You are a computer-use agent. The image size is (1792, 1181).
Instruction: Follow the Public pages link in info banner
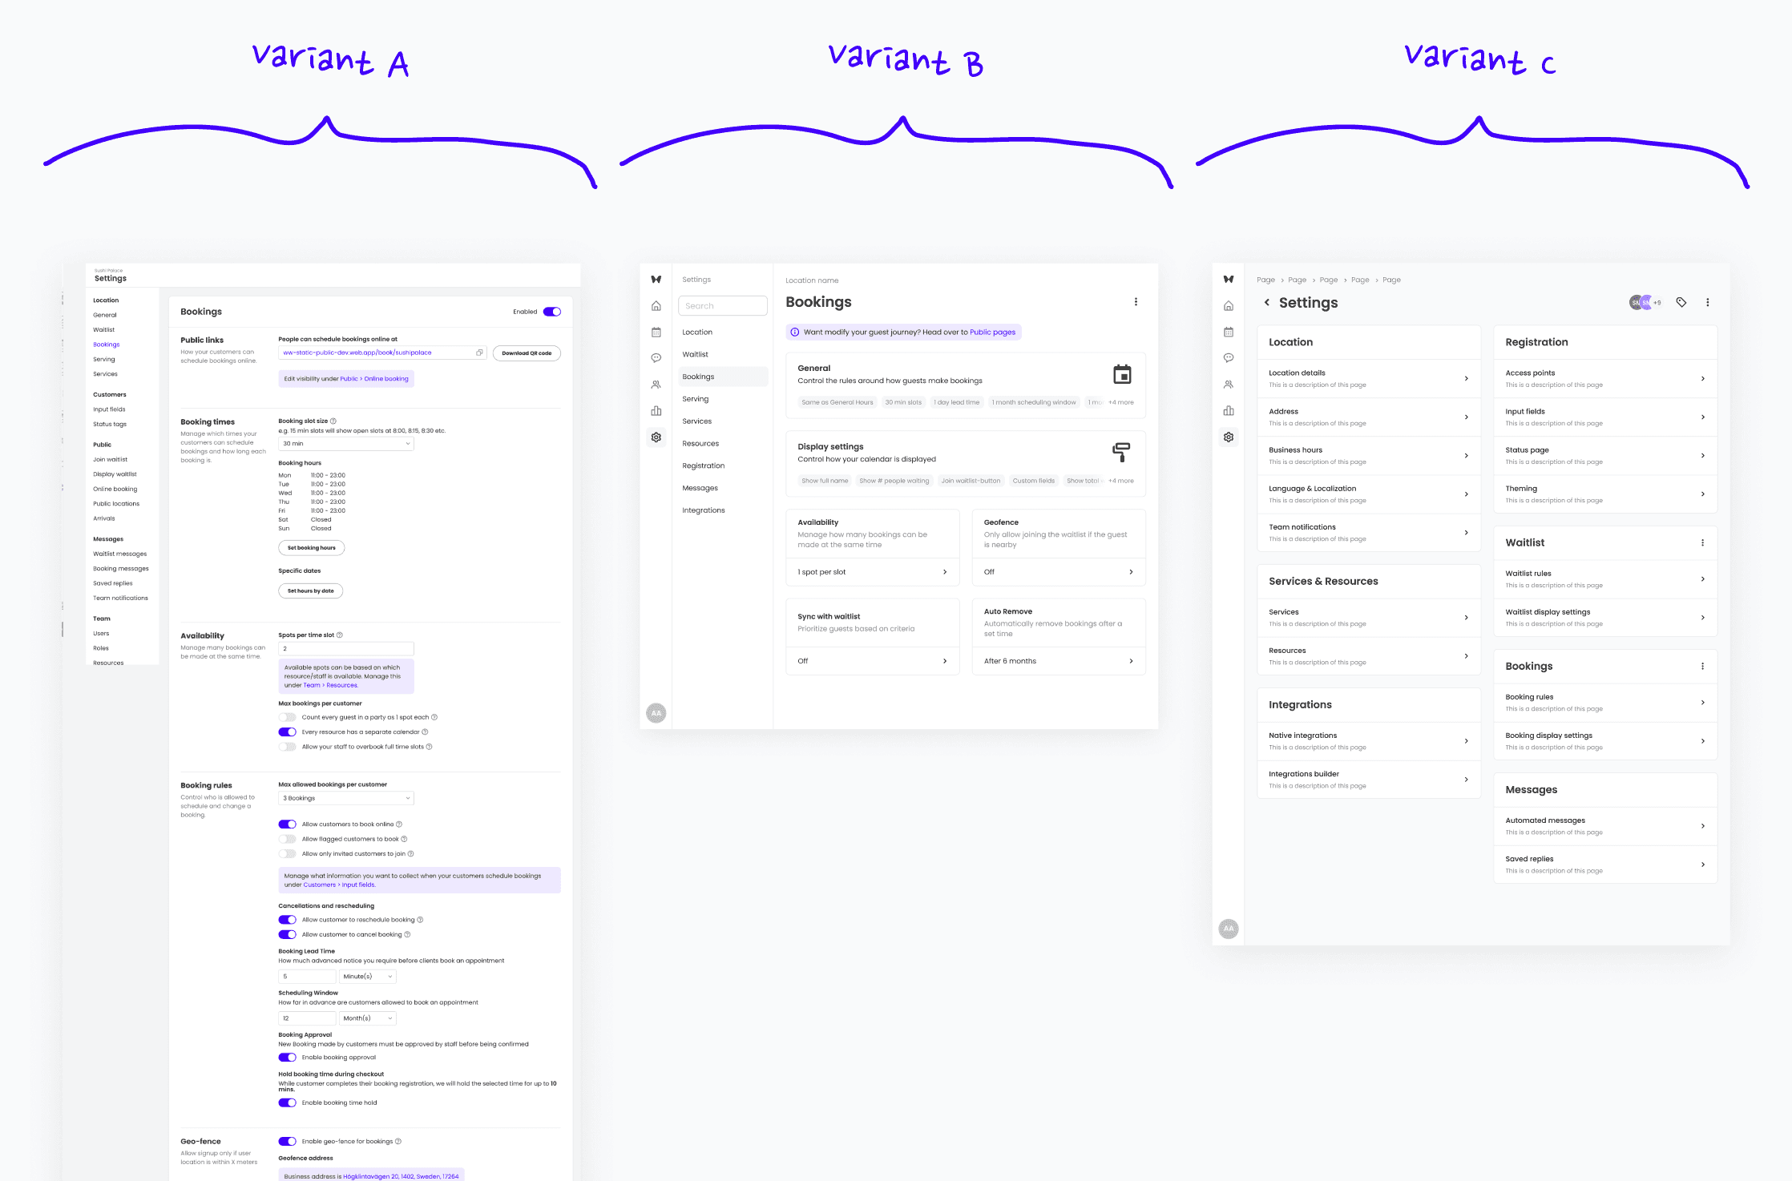point(992,332)
